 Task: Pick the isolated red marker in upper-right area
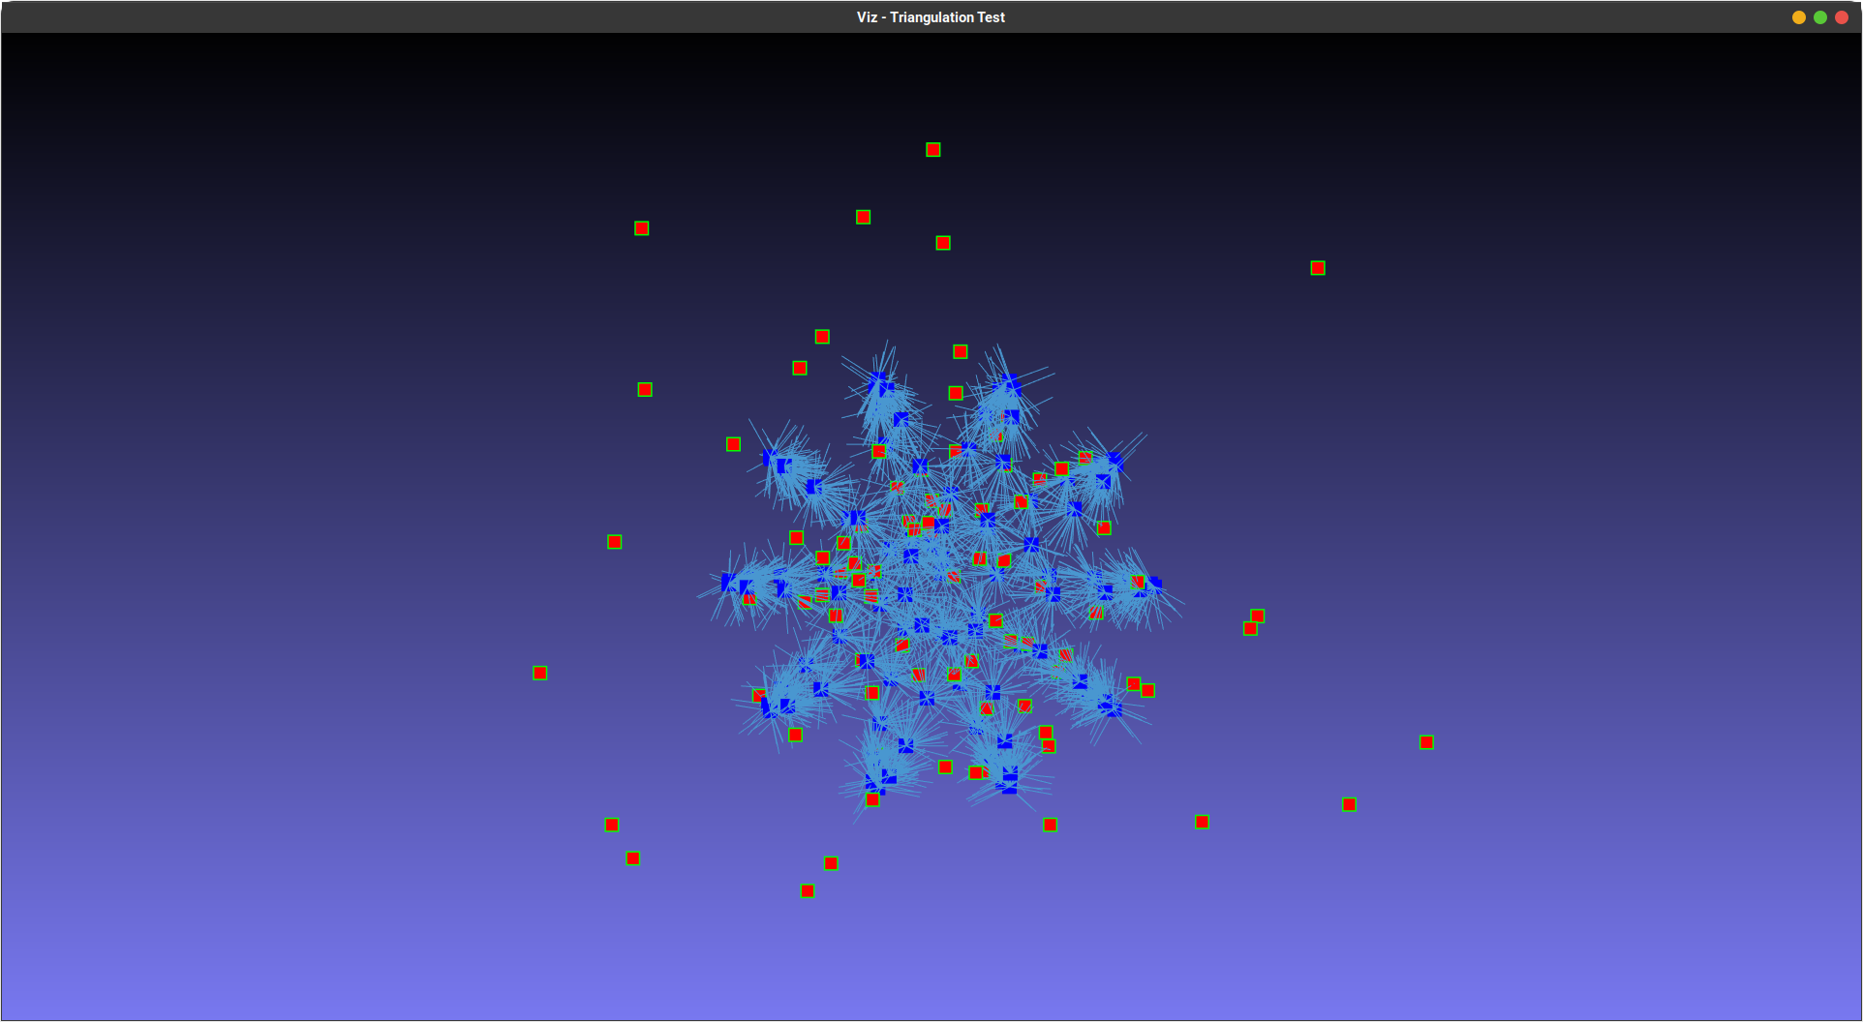(x=1318, y=268)
